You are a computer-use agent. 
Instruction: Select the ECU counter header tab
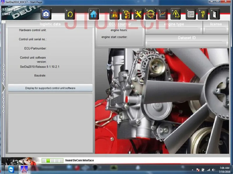120,24
